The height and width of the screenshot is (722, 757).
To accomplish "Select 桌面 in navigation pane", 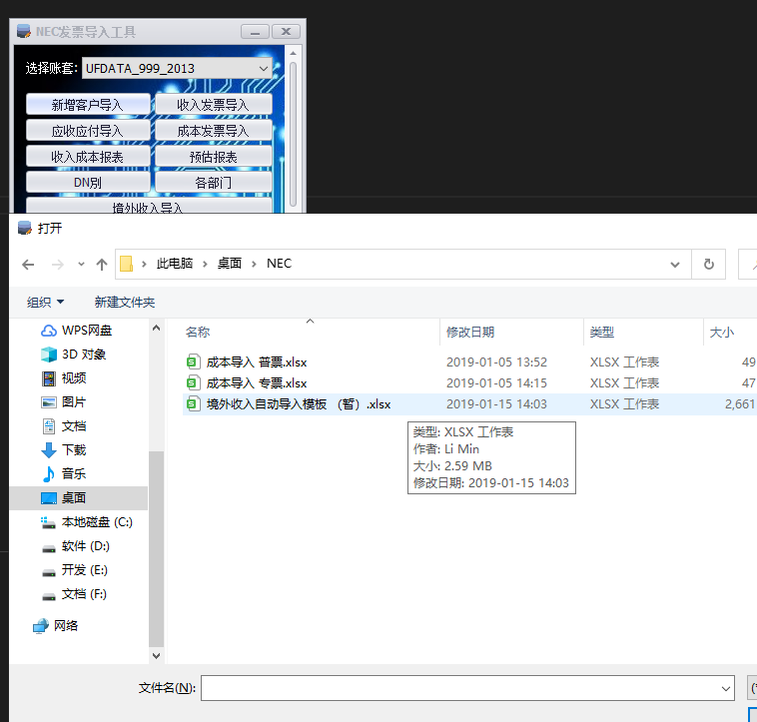I will [x=79, y=498].
